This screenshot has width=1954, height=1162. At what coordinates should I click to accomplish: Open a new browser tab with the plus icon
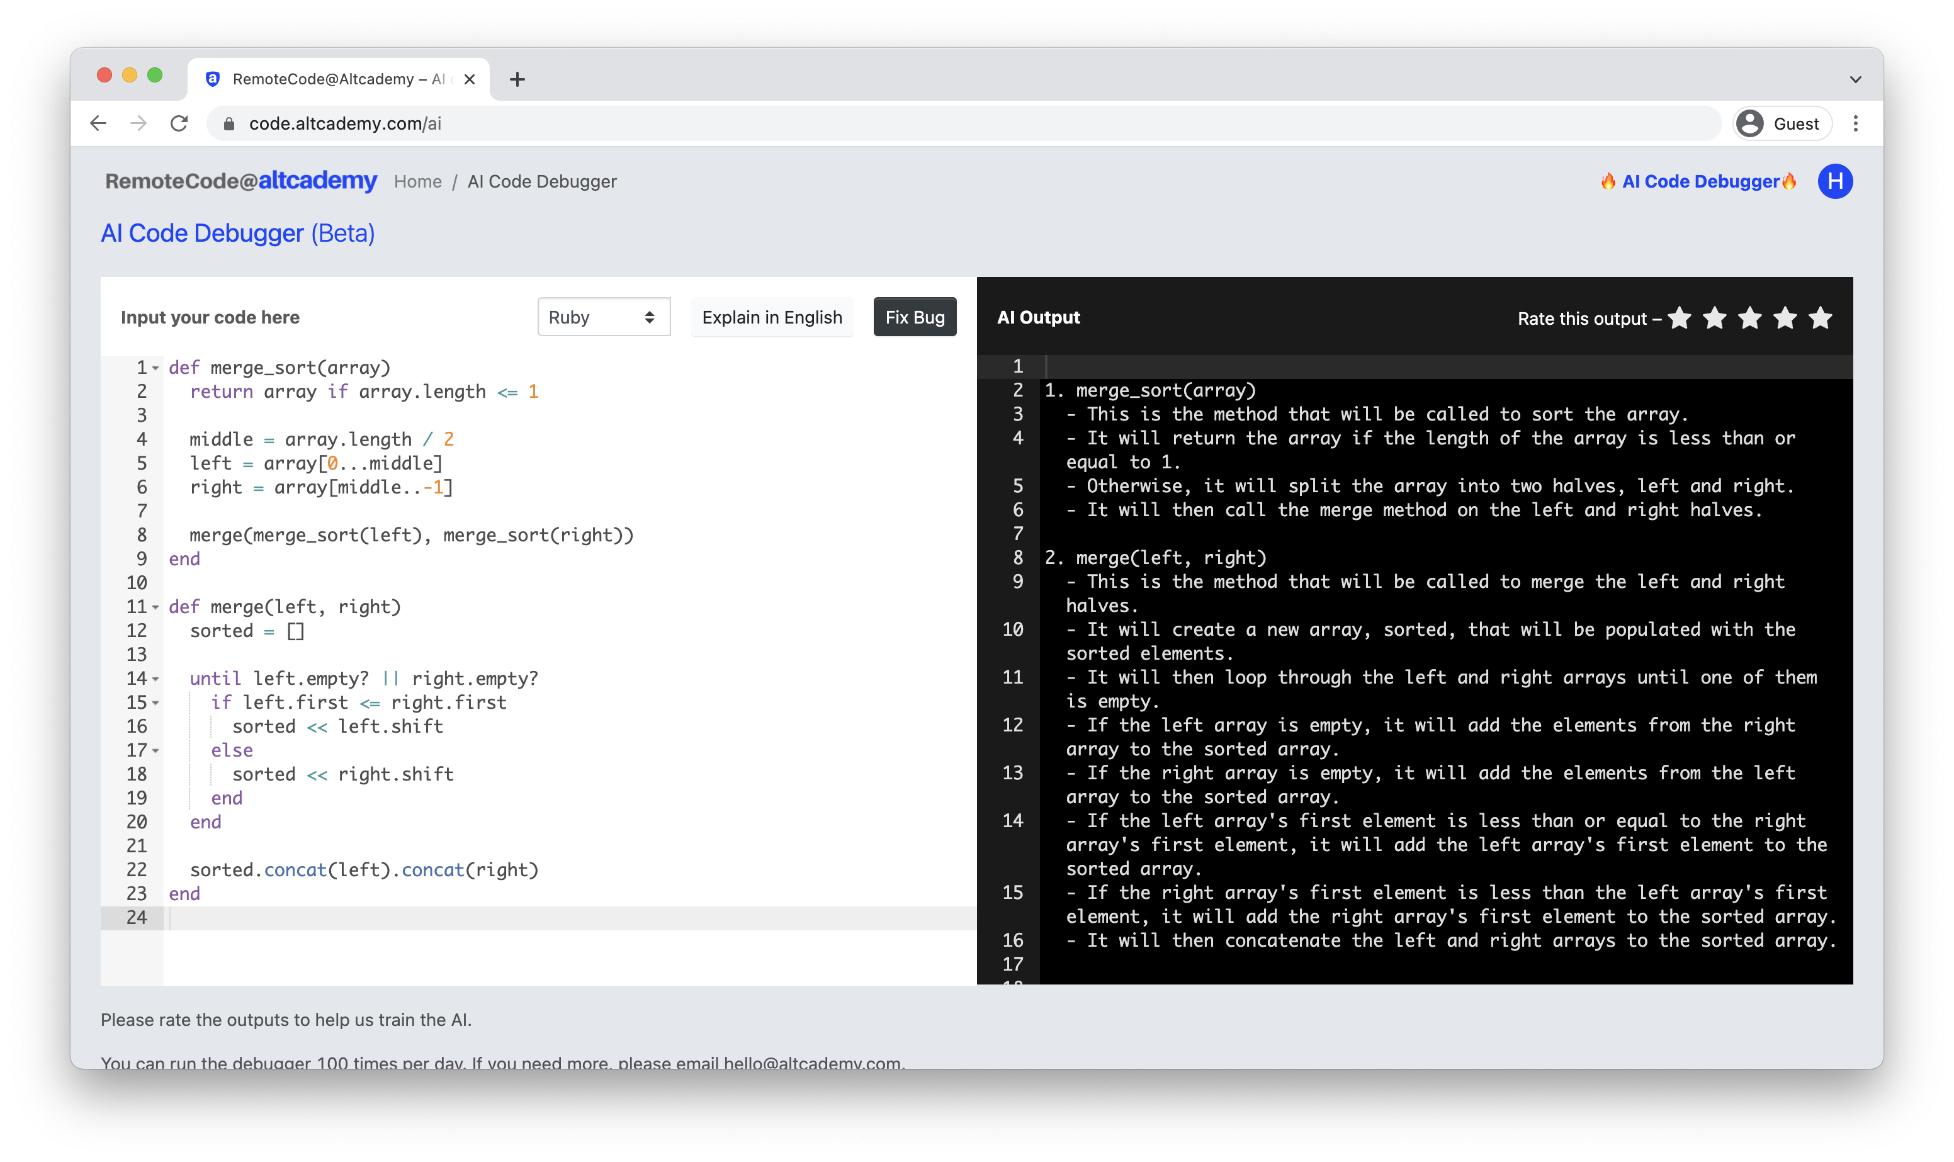tap(517, 78)
